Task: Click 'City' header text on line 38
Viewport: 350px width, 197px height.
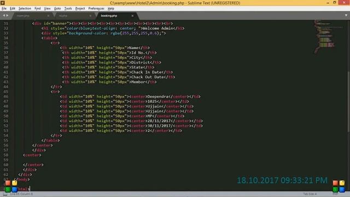Action: point(136,57)
